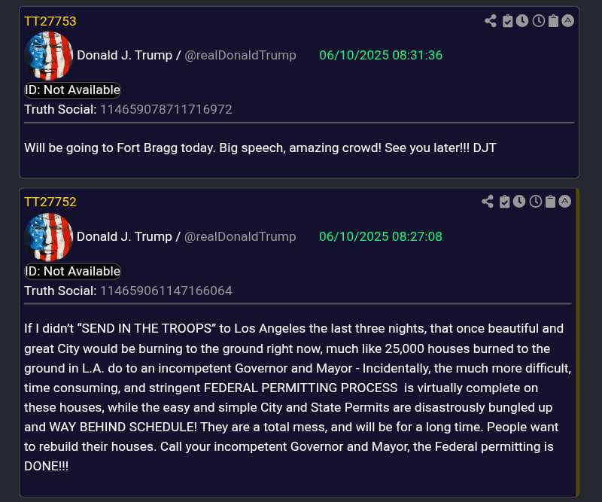This screenshot has width=602, height=502.
Task: Collapse post TT27753 with up-chevron circle
Action: [568, 21]
